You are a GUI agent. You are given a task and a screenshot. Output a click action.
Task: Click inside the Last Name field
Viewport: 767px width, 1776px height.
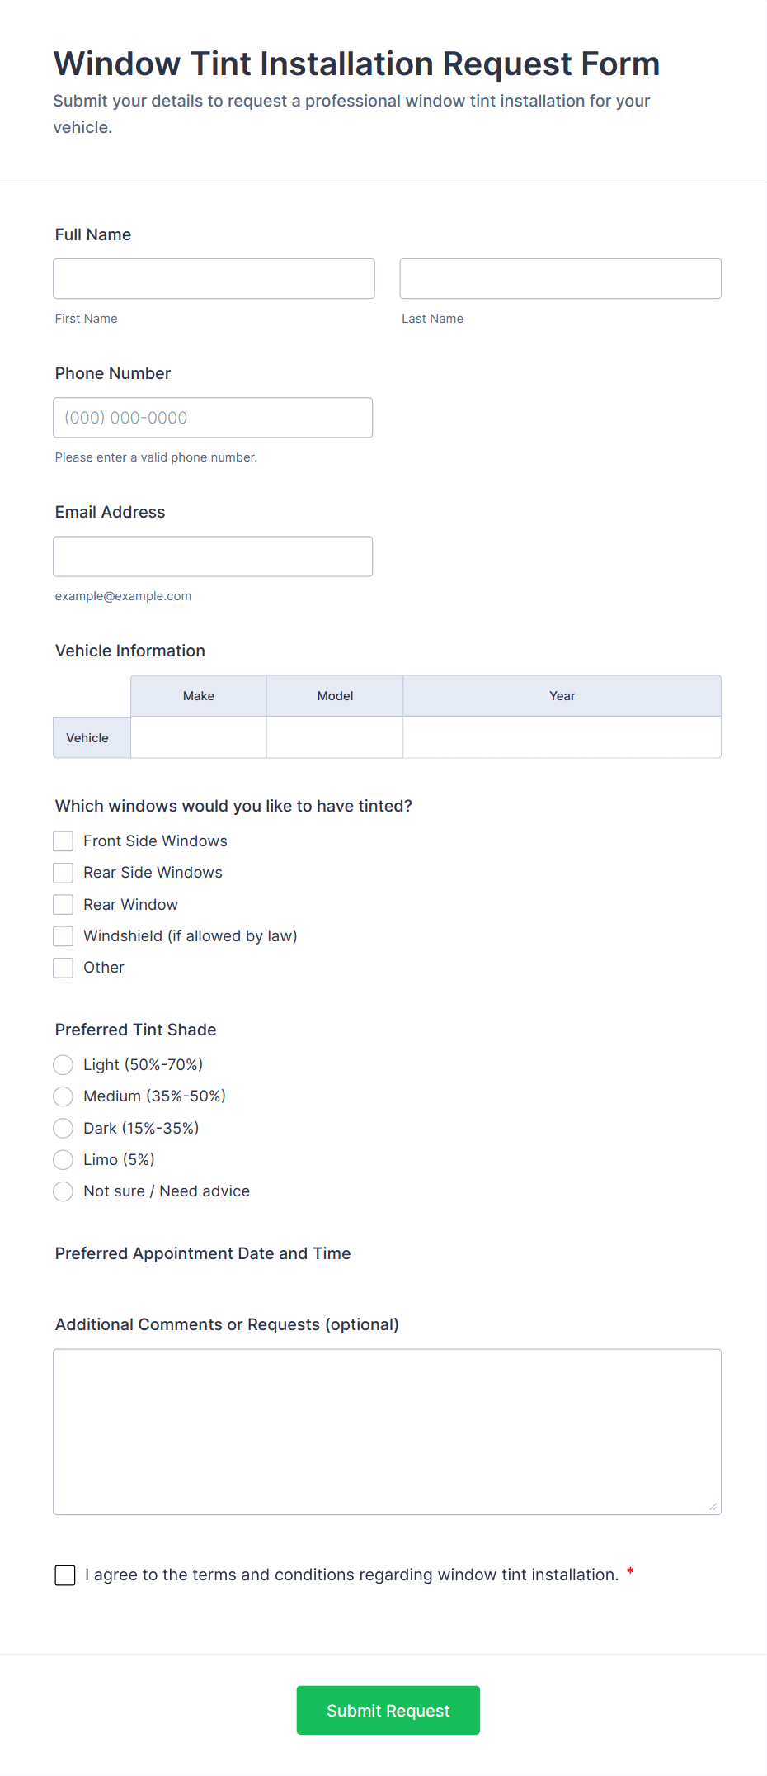click(560, 278)
